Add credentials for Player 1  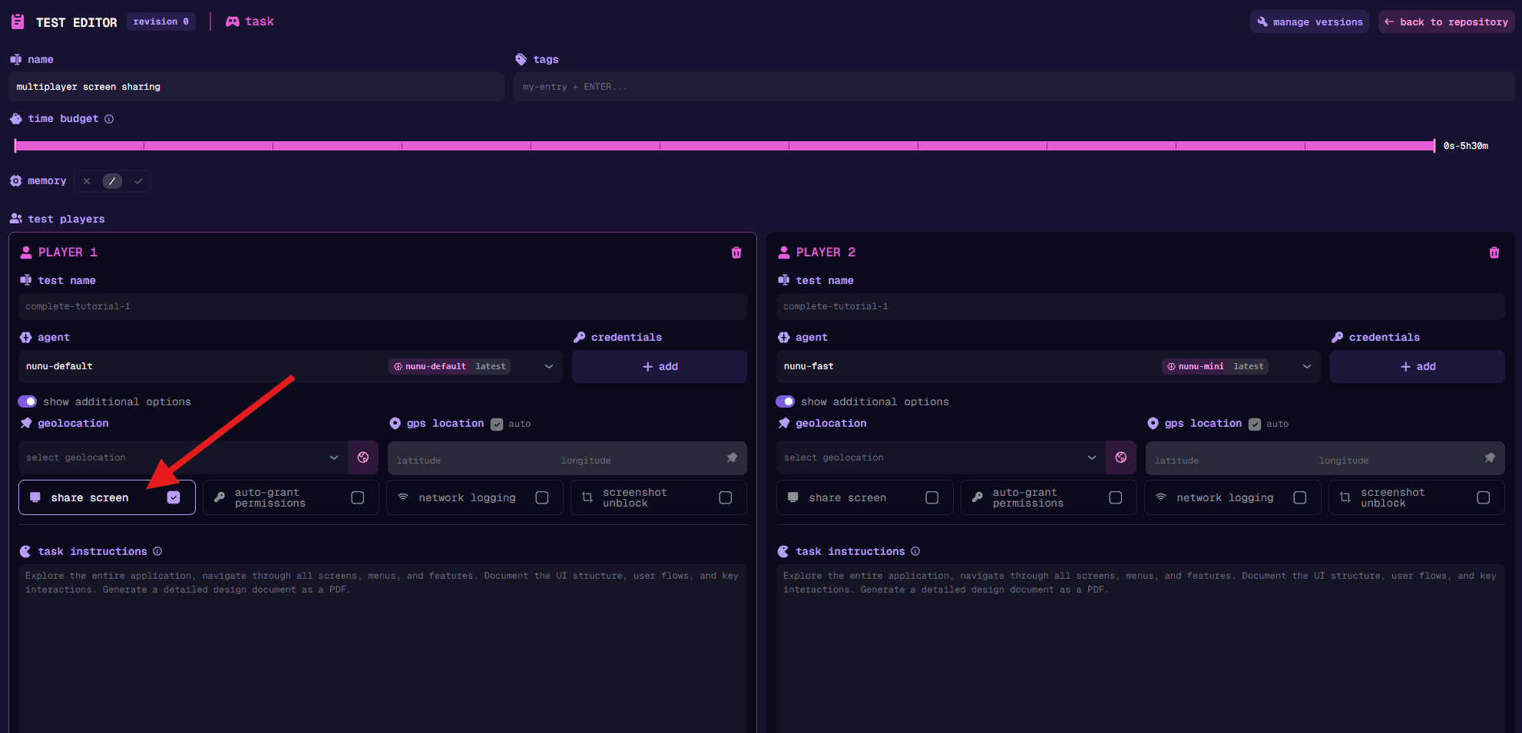(x=660, y=366)
